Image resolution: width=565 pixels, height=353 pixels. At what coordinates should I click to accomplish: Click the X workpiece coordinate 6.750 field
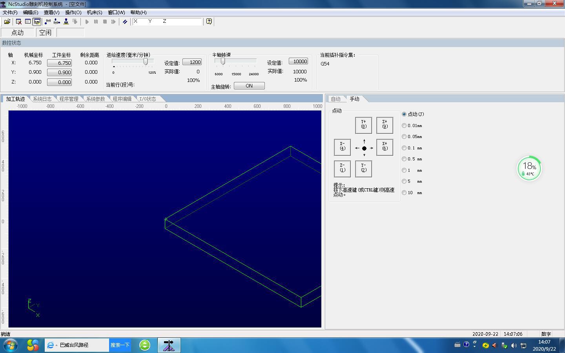(59, 63)
